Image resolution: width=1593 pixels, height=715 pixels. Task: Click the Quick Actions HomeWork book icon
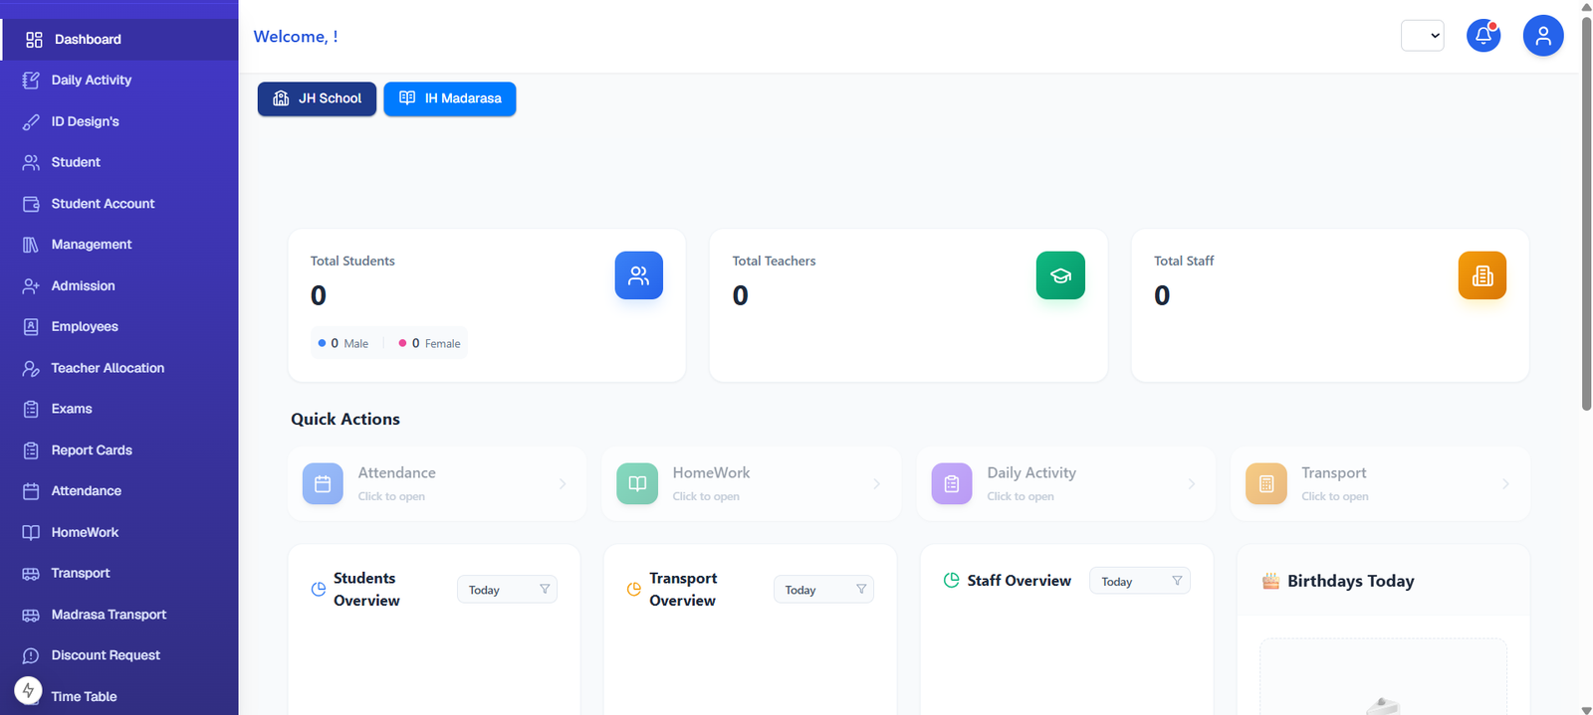(637, 484)
